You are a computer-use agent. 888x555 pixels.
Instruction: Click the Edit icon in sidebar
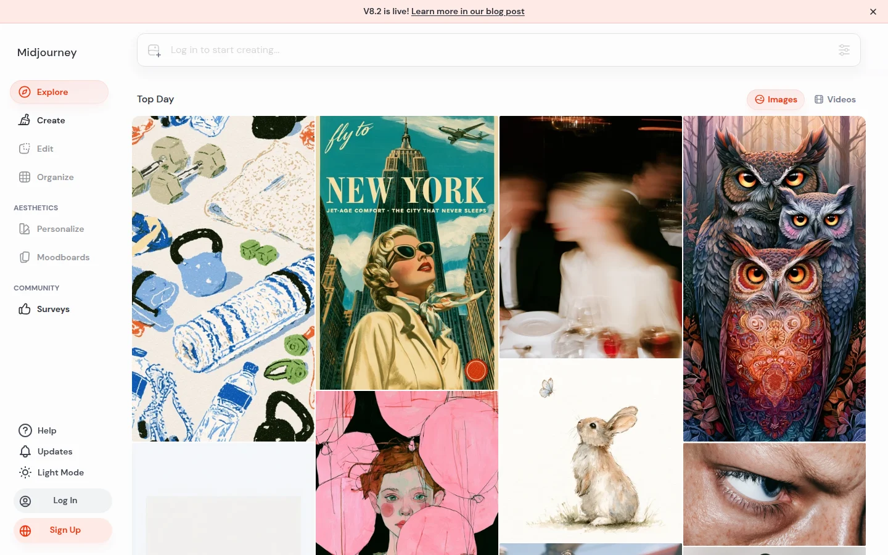(x=25, y=149)
